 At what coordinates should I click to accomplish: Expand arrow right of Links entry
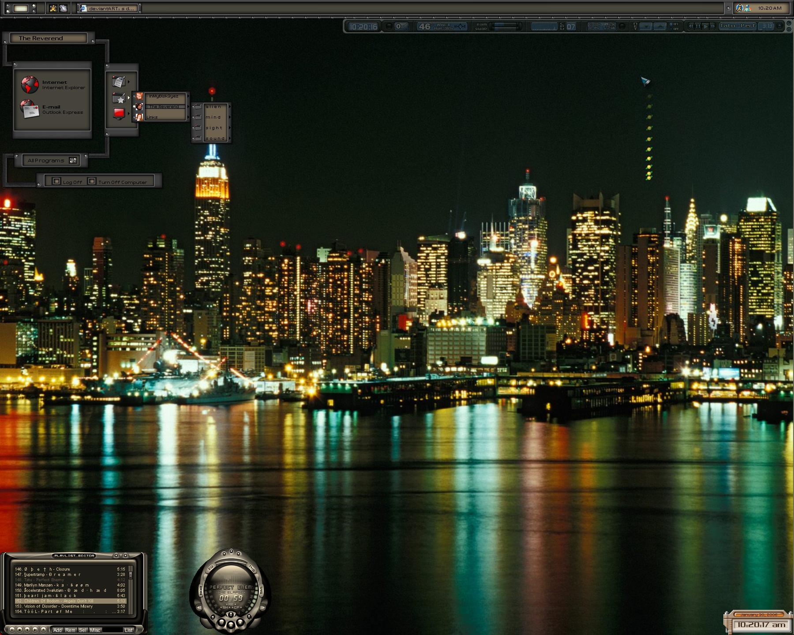click(x=188, y=117)
